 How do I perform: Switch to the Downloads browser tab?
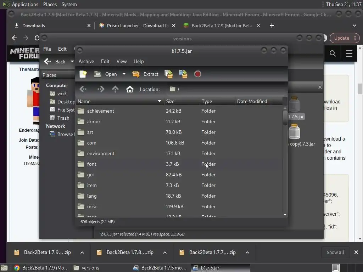[52, 25]
